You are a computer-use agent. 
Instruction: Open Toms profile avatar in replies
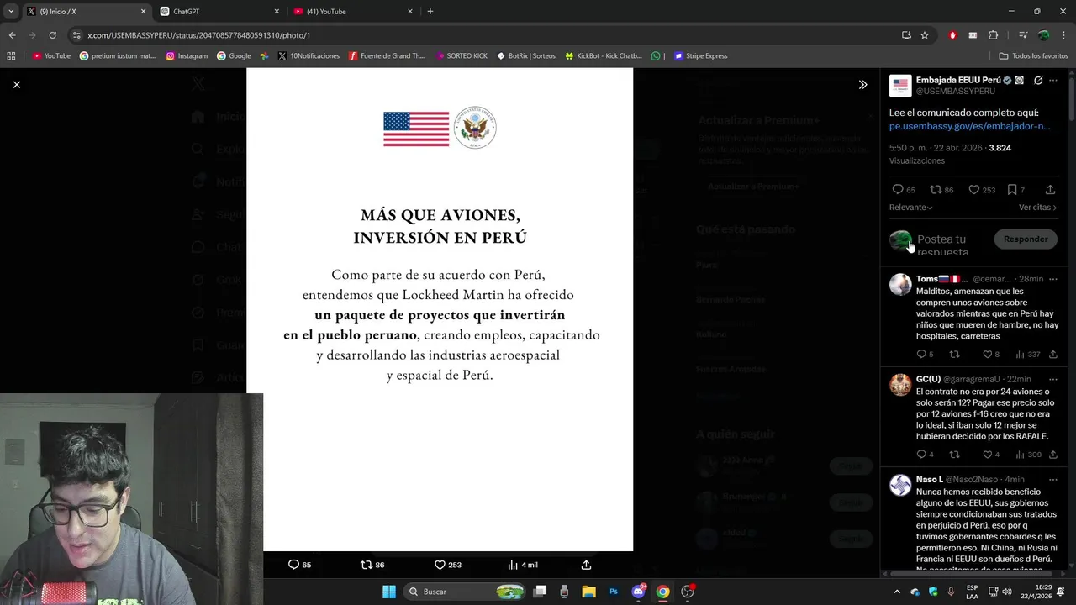[x=900, y=284]
